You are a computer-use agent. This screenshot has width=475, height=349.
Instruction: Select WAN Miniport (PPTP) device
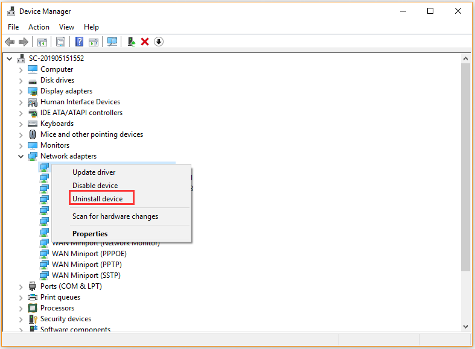(x=87, y=265)
